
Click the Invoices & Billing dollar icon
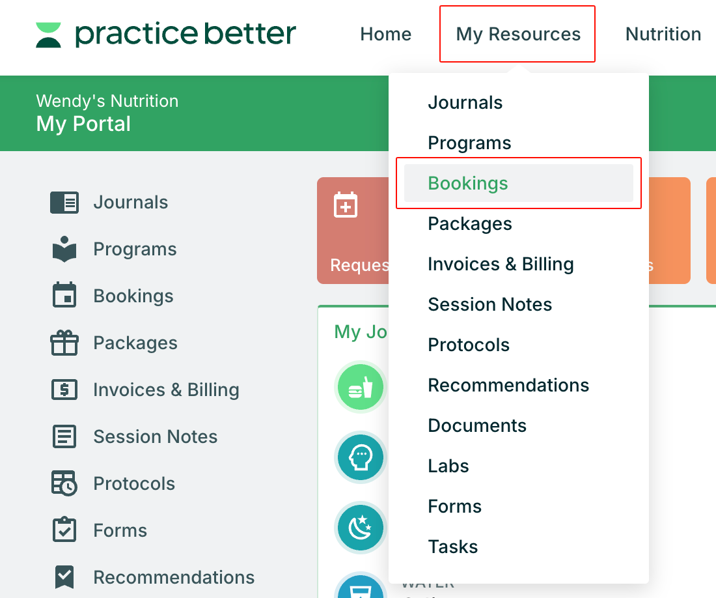[x=64, y=390]
